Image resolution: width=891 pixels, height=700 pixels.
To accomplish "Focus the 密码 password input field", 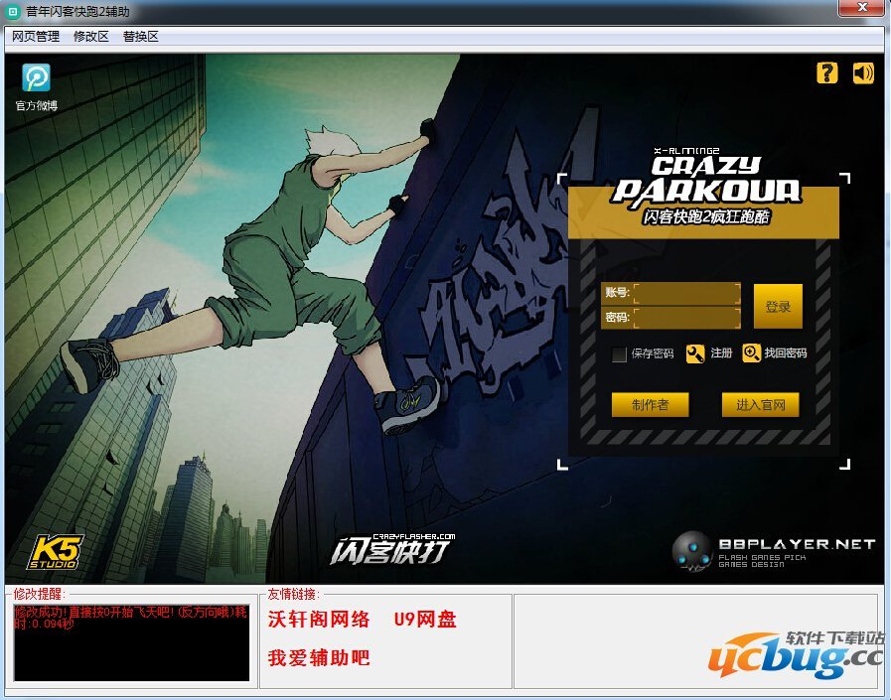I will coord(687,318).
